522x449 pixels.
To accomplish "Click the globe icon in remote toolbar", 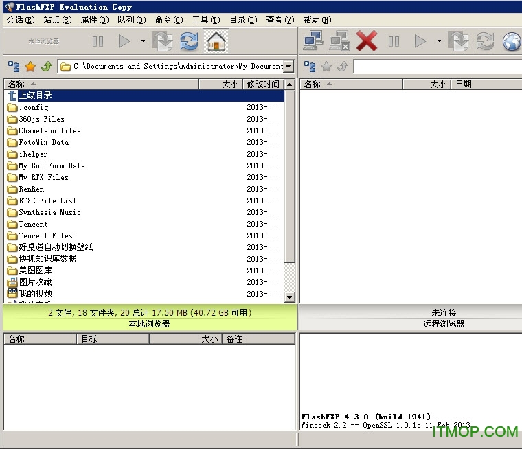I will [512, 41].
